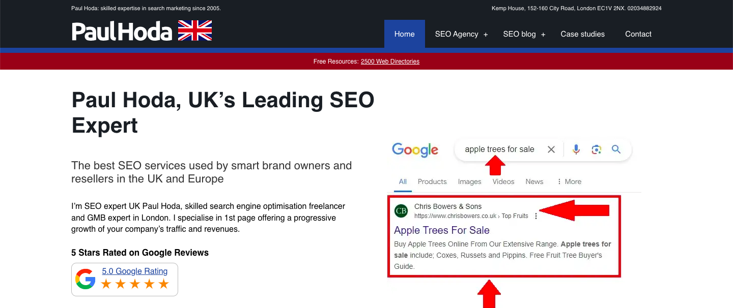The width and height of the screenshot is (733, 308).
Task: Click the Chris Bowers & Sons site name
Action: [x=448, y=206]
